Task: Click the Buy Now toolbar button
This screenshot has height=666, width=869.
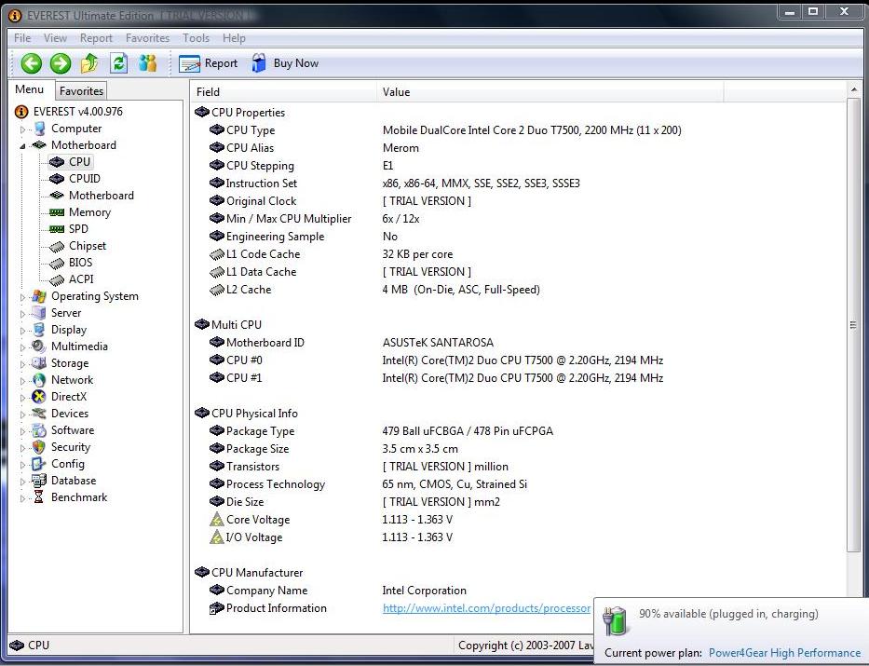Action: click(x=285, y=63)
